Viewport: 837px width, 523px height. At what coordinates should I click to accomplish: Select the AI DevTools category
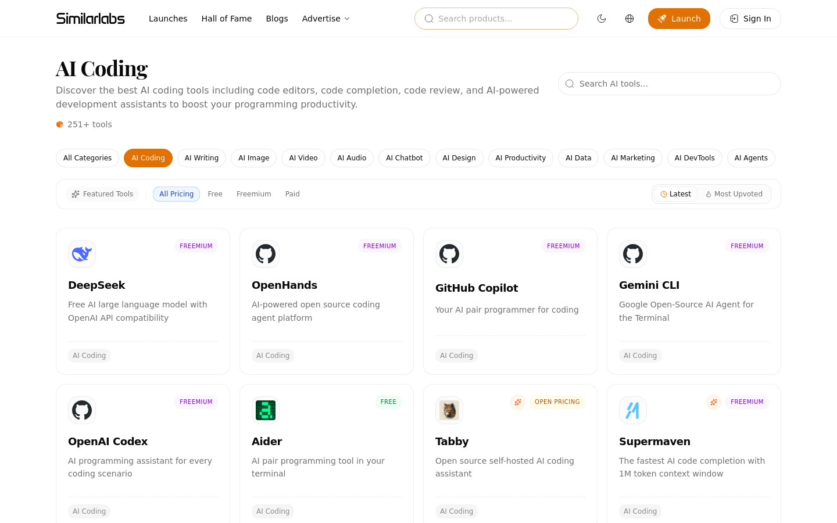[695, 158]
